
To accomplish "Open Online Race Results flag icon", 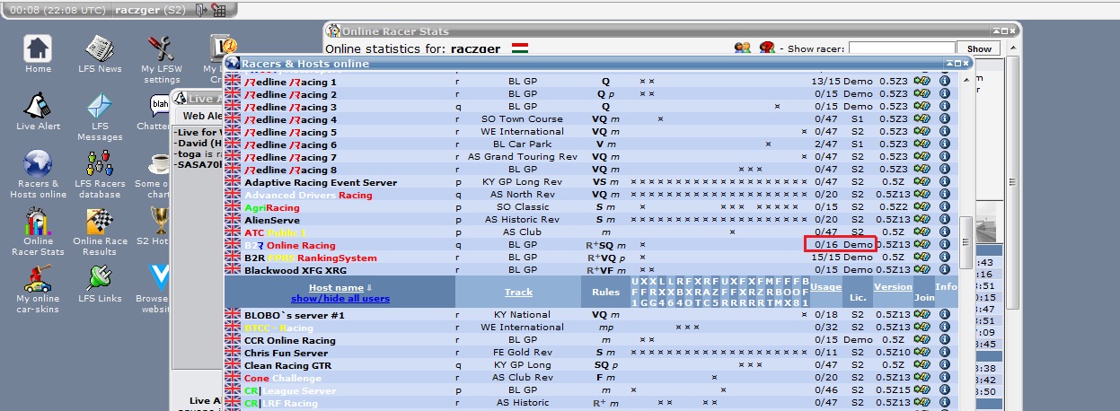I will pyautogui.click(x=99, y=221).
